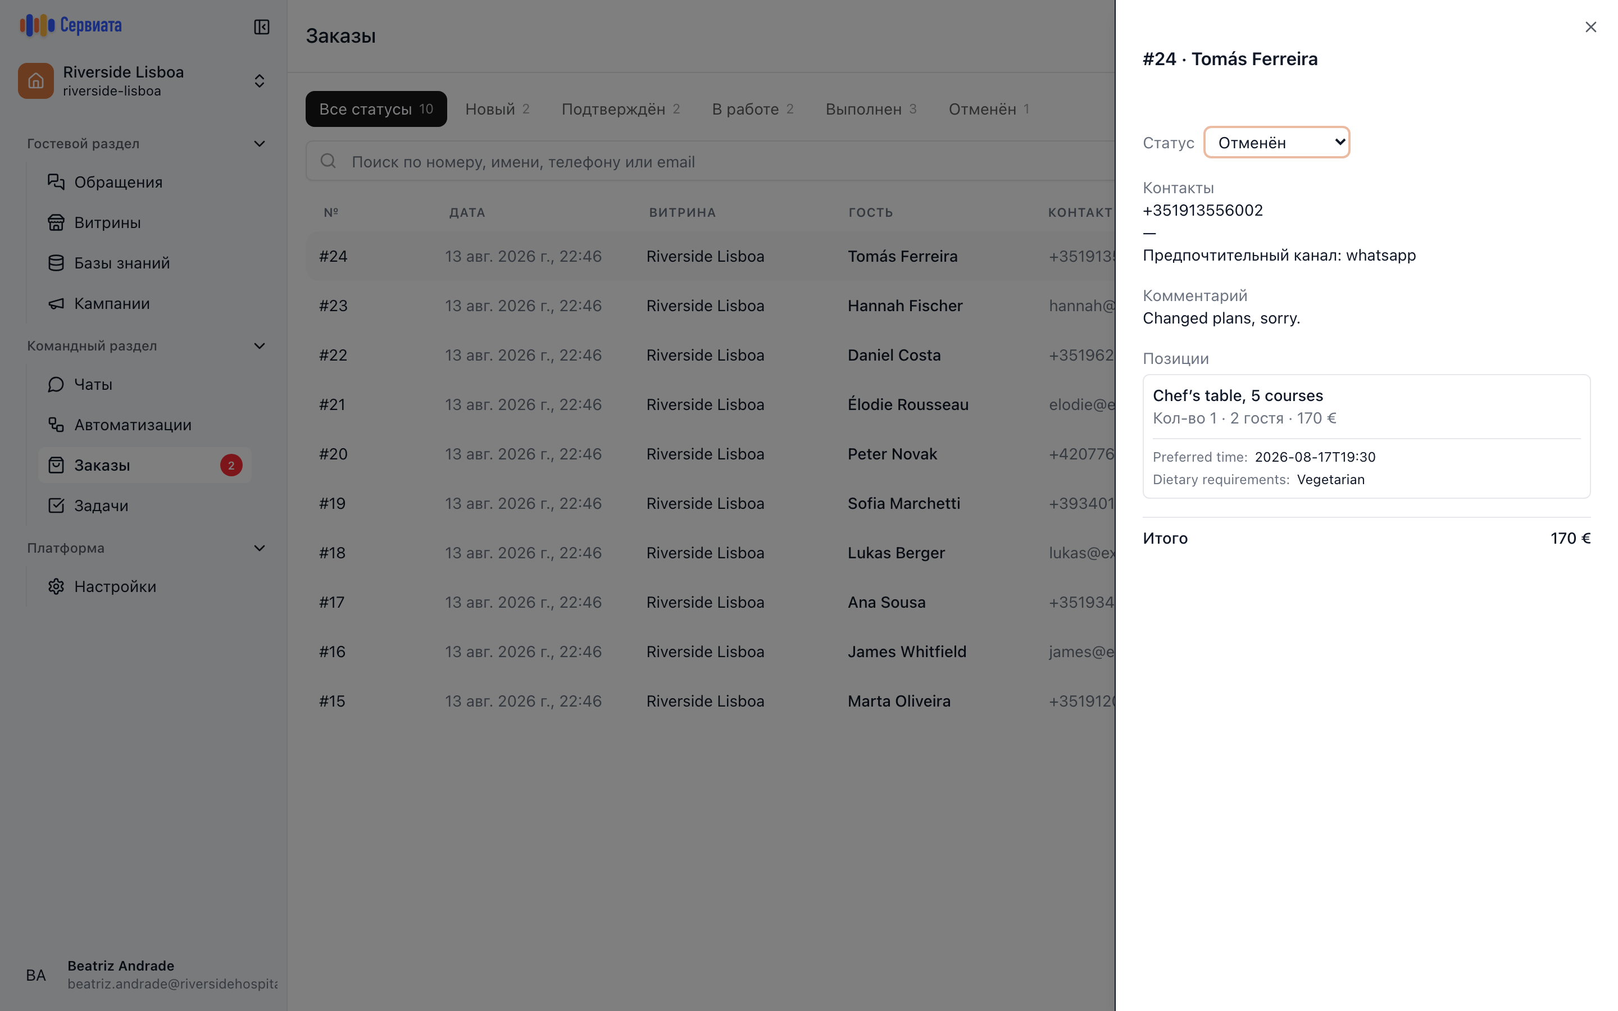Open order #15 Marta Oliveira row
Image resolution: width=1618 pixels, height=1011 pixels.
coord(710,702)
